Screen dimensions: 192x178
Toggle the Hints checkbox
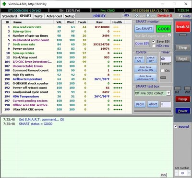(180, 16)
